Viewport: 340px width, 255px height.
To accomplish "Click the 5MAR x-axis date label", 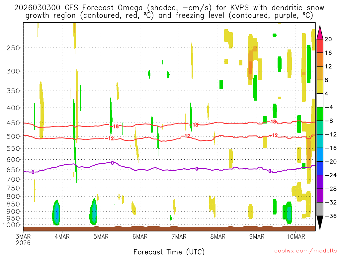I will (x=101, y=236).
